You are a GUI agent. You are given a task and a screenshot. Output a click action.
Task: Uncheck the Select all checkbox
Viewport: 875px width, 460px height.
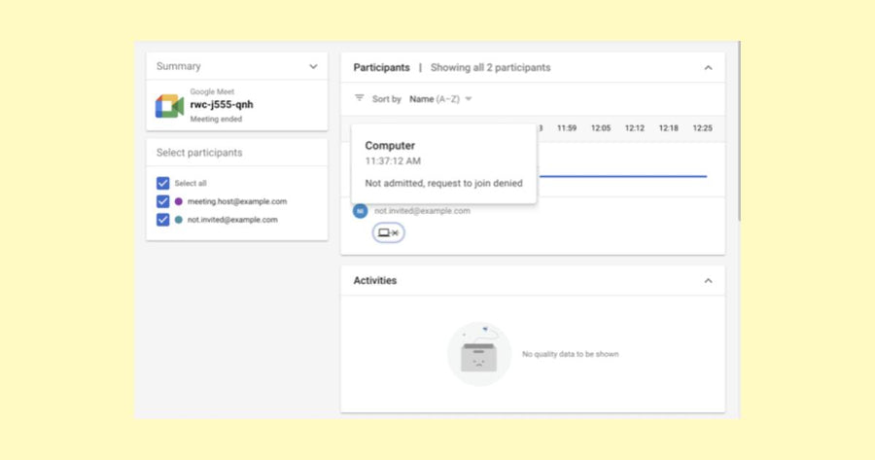[x=162, y=183]
